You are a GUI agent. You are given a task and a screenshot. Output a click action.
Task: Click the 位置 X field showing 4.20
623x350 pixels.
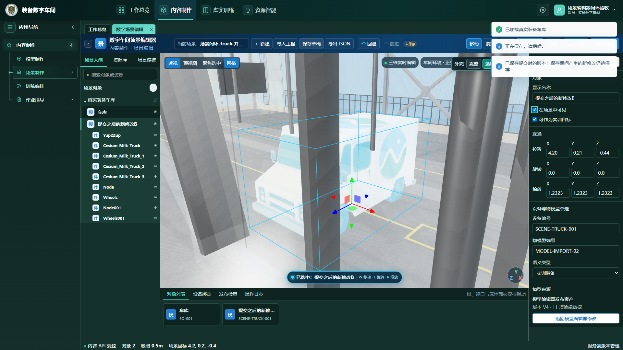558,153
